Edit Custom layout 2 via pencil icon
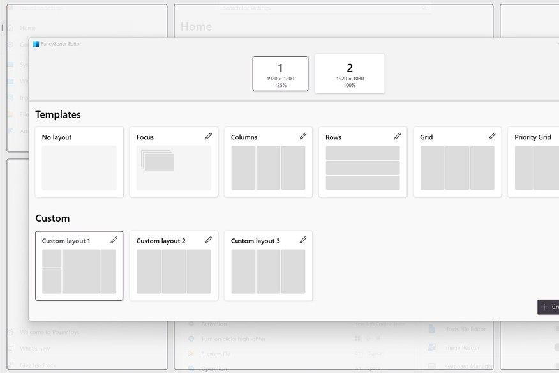This screenshot has width=559, height=373. click(208, 240)
